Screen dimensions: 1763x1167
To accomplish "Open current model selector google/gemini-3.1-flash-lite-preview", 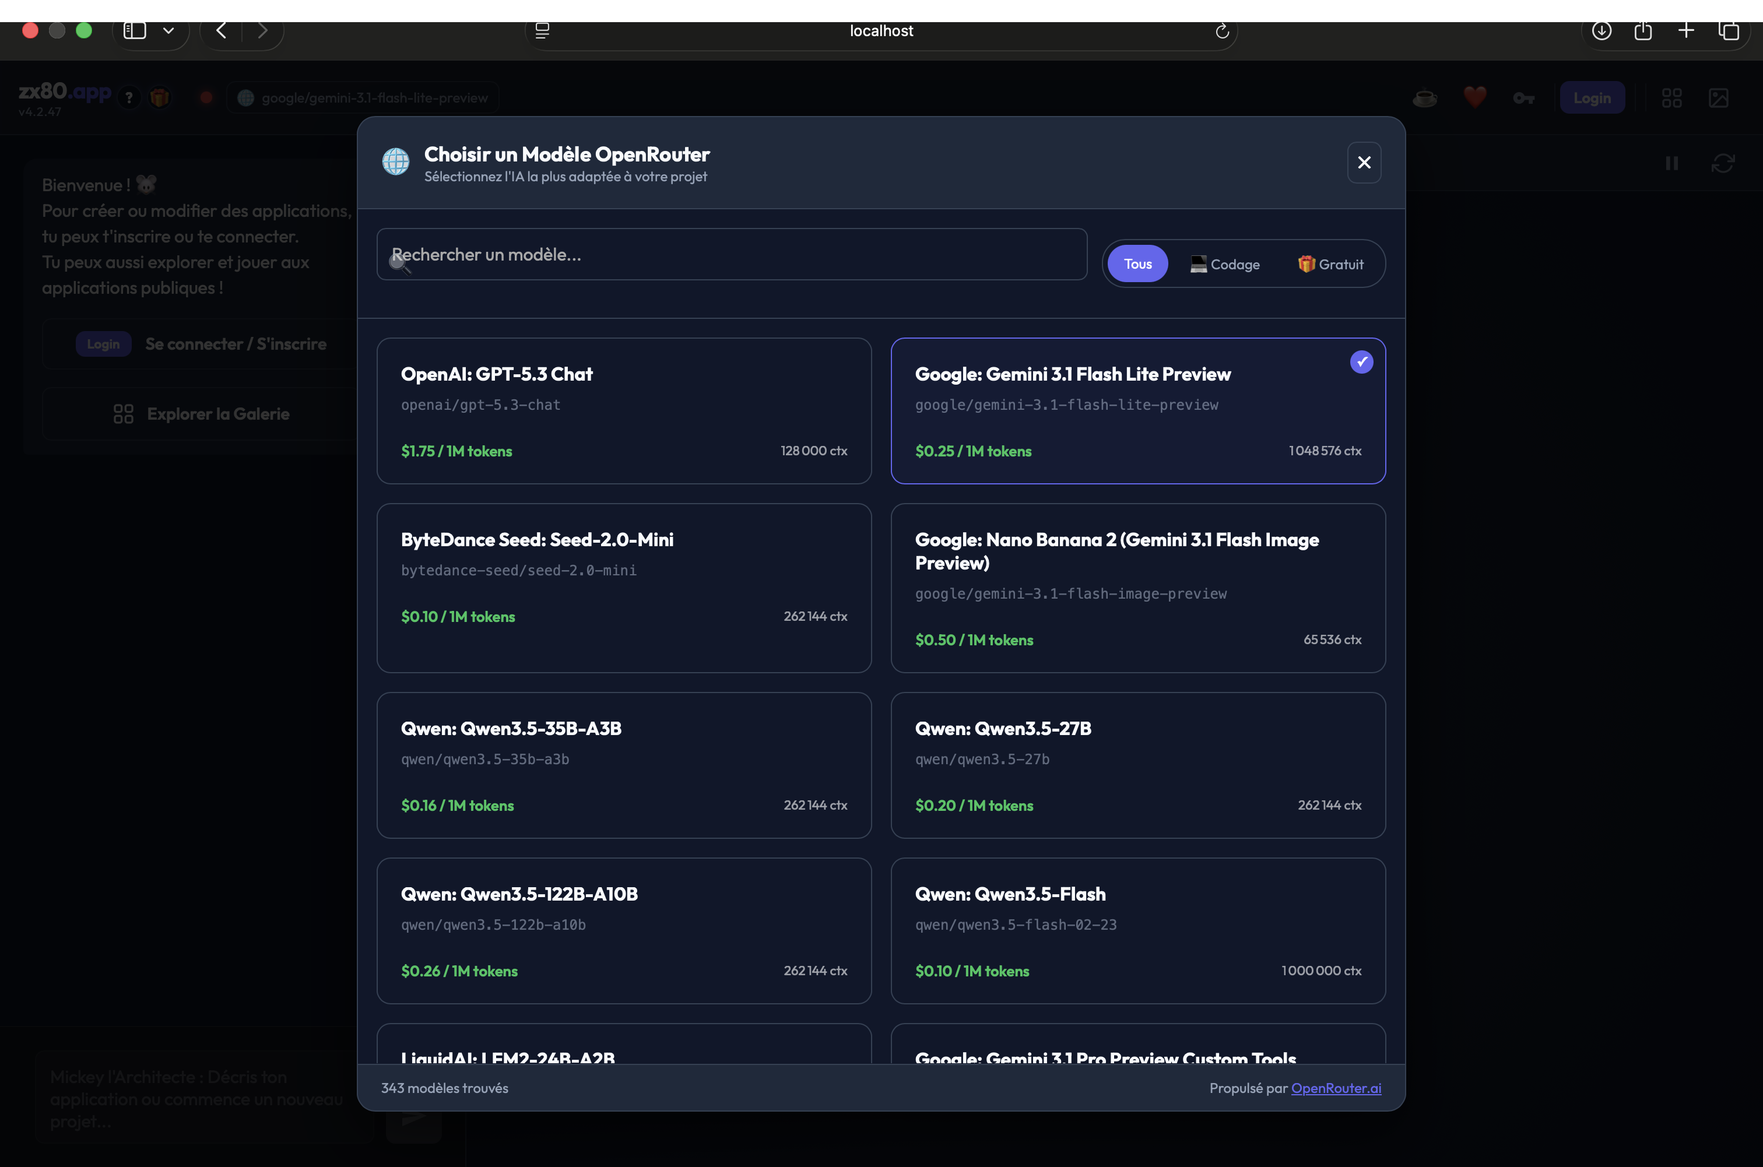I will pyautogui.click(x=363, y=97).
